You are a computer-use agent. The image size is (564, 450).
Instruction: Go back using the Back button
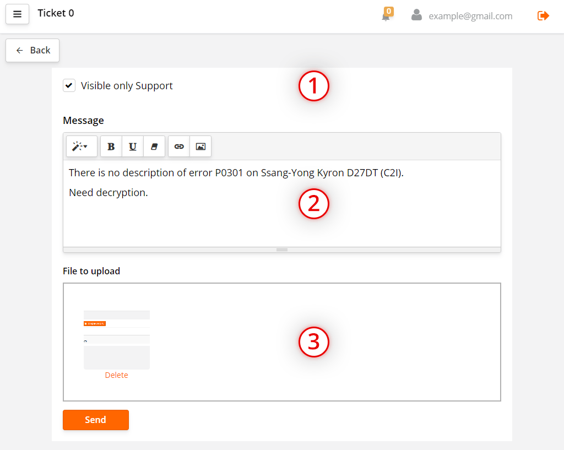point(32,50)
